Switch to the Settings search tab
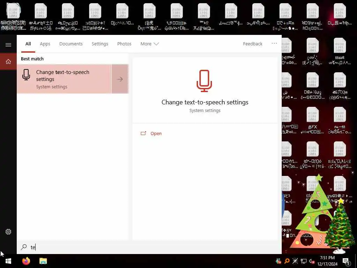 100,44
